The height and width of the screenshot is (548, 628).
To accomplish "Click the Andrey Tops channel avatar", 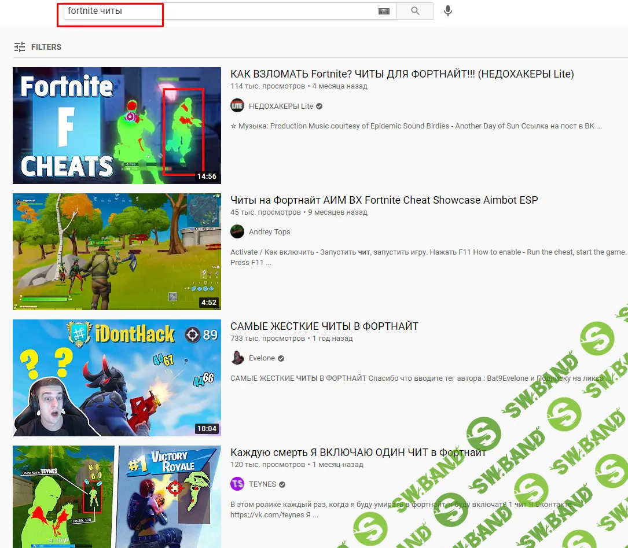I will tap(237, 232).
